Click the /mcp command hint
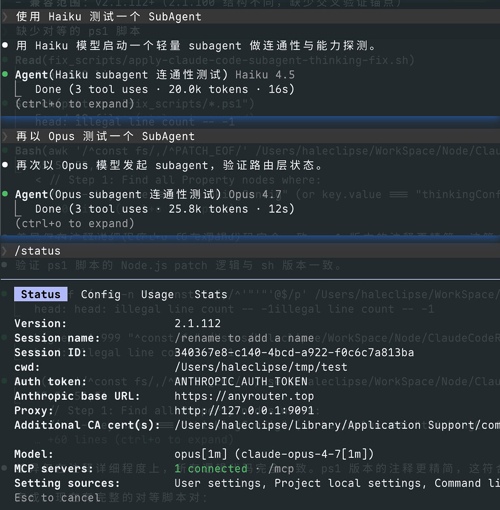 (281, 468)
